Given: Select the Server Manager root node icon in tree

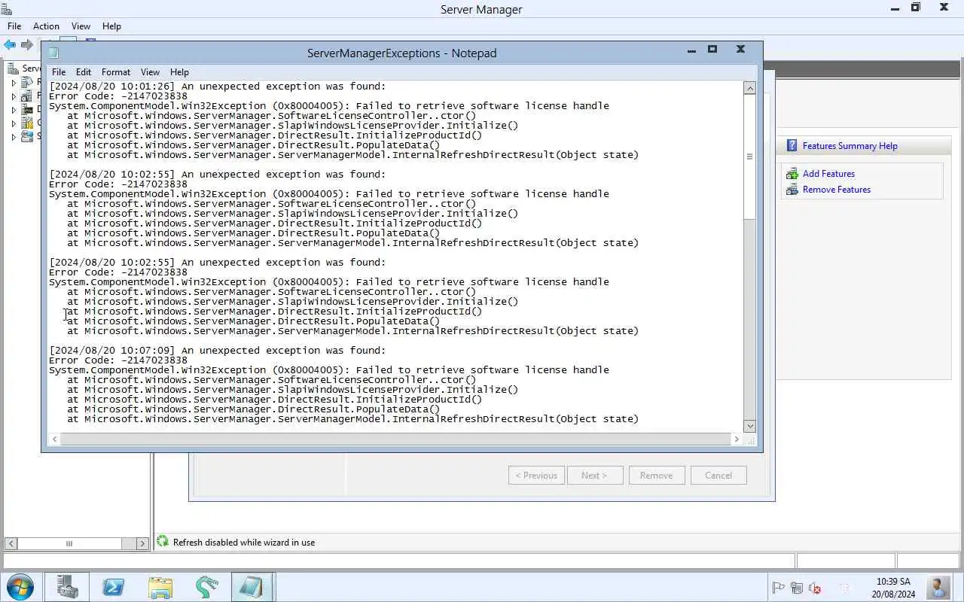Looking at the screenshot, I should tap(13, 68).
